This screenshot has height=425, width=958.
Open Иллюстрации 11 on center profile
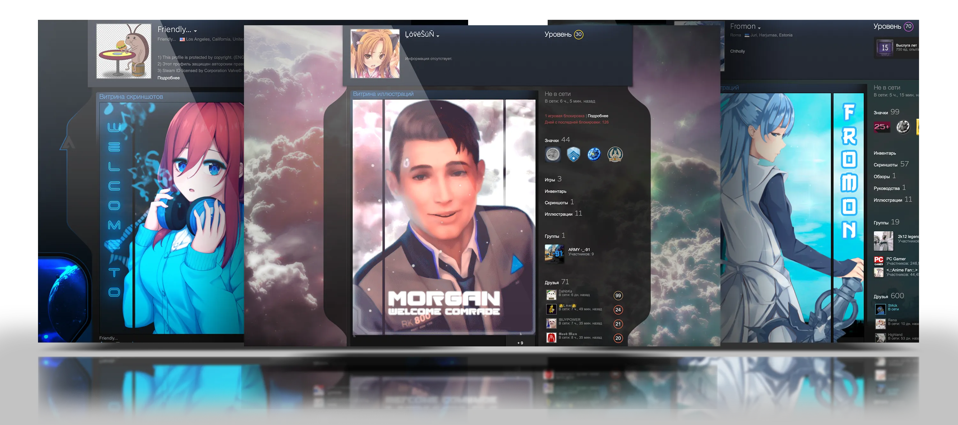pos(563,213)
